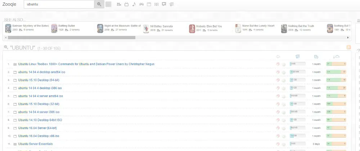Sort by seeders/leechers cloud header icon

click(x=336, y=56)
